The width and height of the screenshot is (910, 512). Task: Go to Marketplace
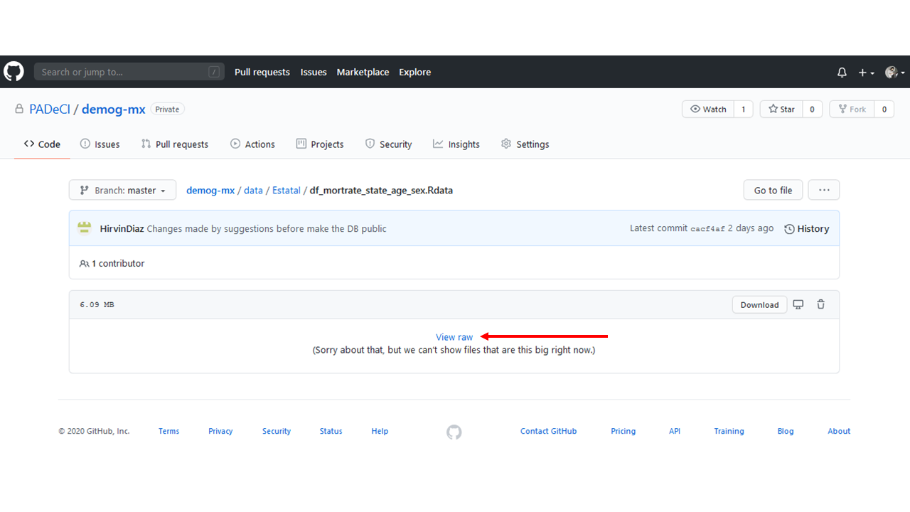[x=363, y=72]
